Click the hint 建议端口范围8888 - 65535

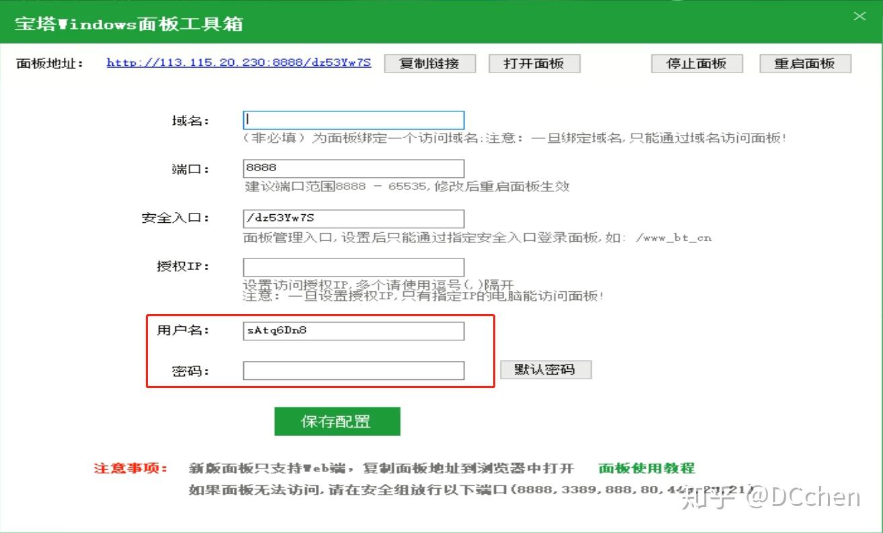[x=407, y=187]
